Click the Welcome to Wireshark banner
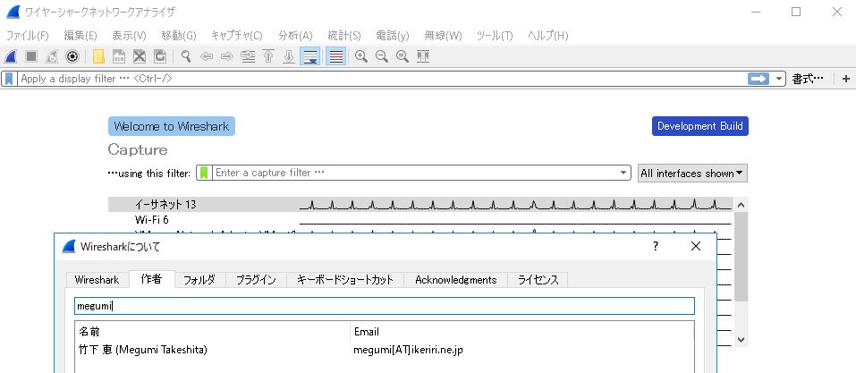The height and width of the screenshot is (373, 856). (172, 126)
